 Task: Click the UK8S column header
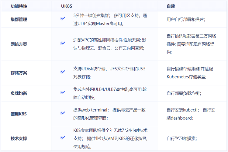coord(67,6)
